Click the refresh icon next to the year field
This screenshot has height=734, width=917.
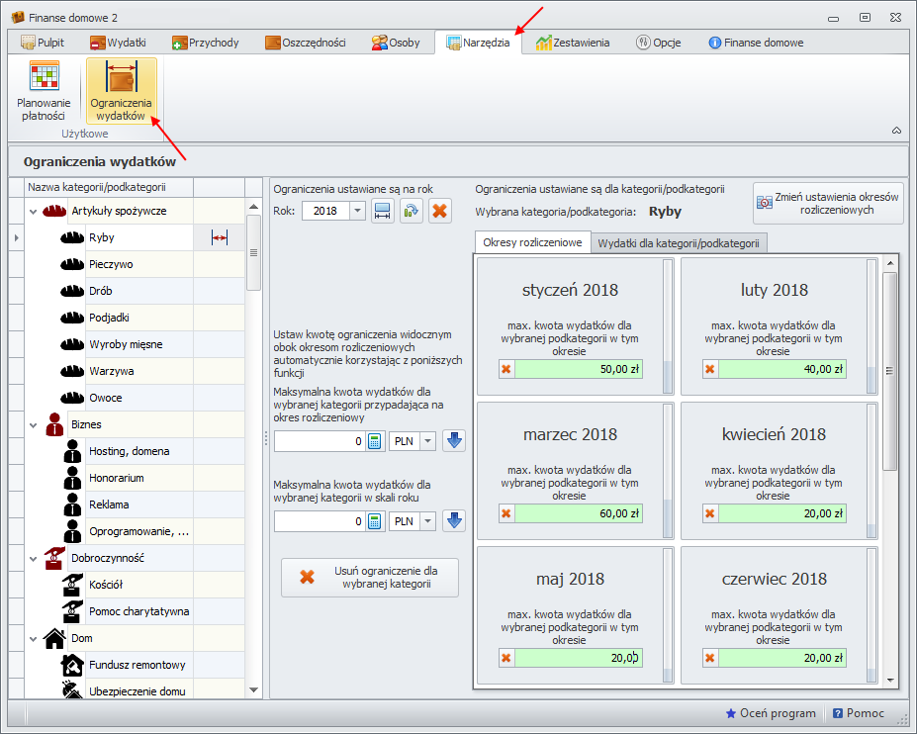(412, 211)
